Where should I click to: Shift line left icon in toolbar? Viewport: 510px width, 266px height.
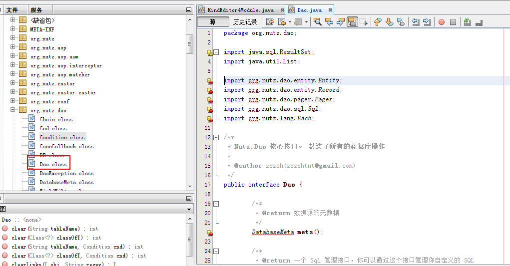[x=416, y=22]
